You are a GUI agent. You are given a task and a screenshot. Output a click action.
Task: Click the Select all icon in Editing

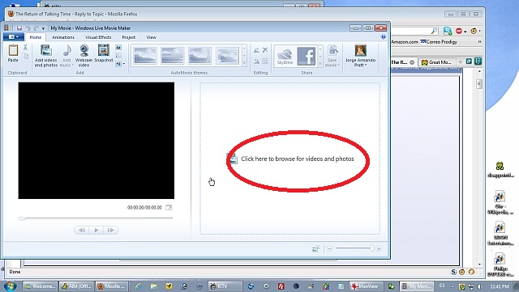point(265,61)
